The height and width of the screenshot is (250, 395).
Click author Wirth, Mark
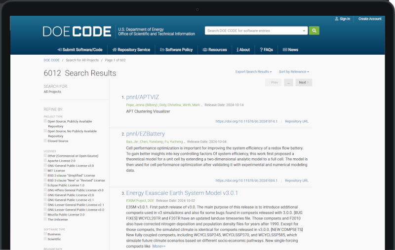click(191, 105)
